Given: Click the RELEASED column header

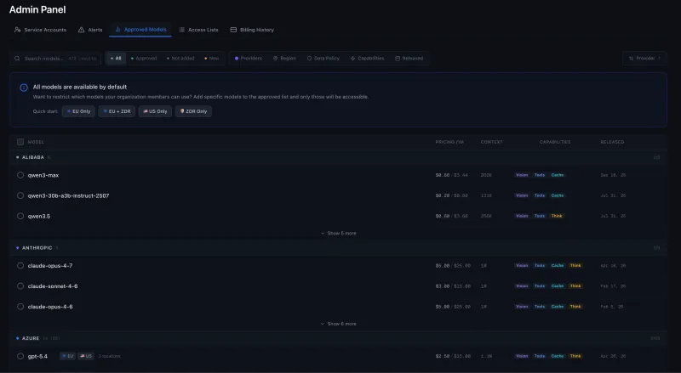Looking at the screenshot, I should [x=612, y=142].
